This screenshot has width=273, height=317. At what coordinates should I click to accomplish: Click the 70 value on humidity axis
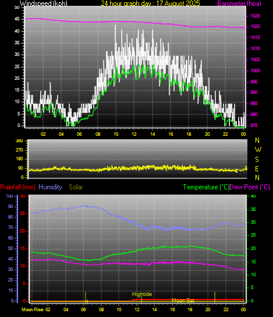point(10,228)
